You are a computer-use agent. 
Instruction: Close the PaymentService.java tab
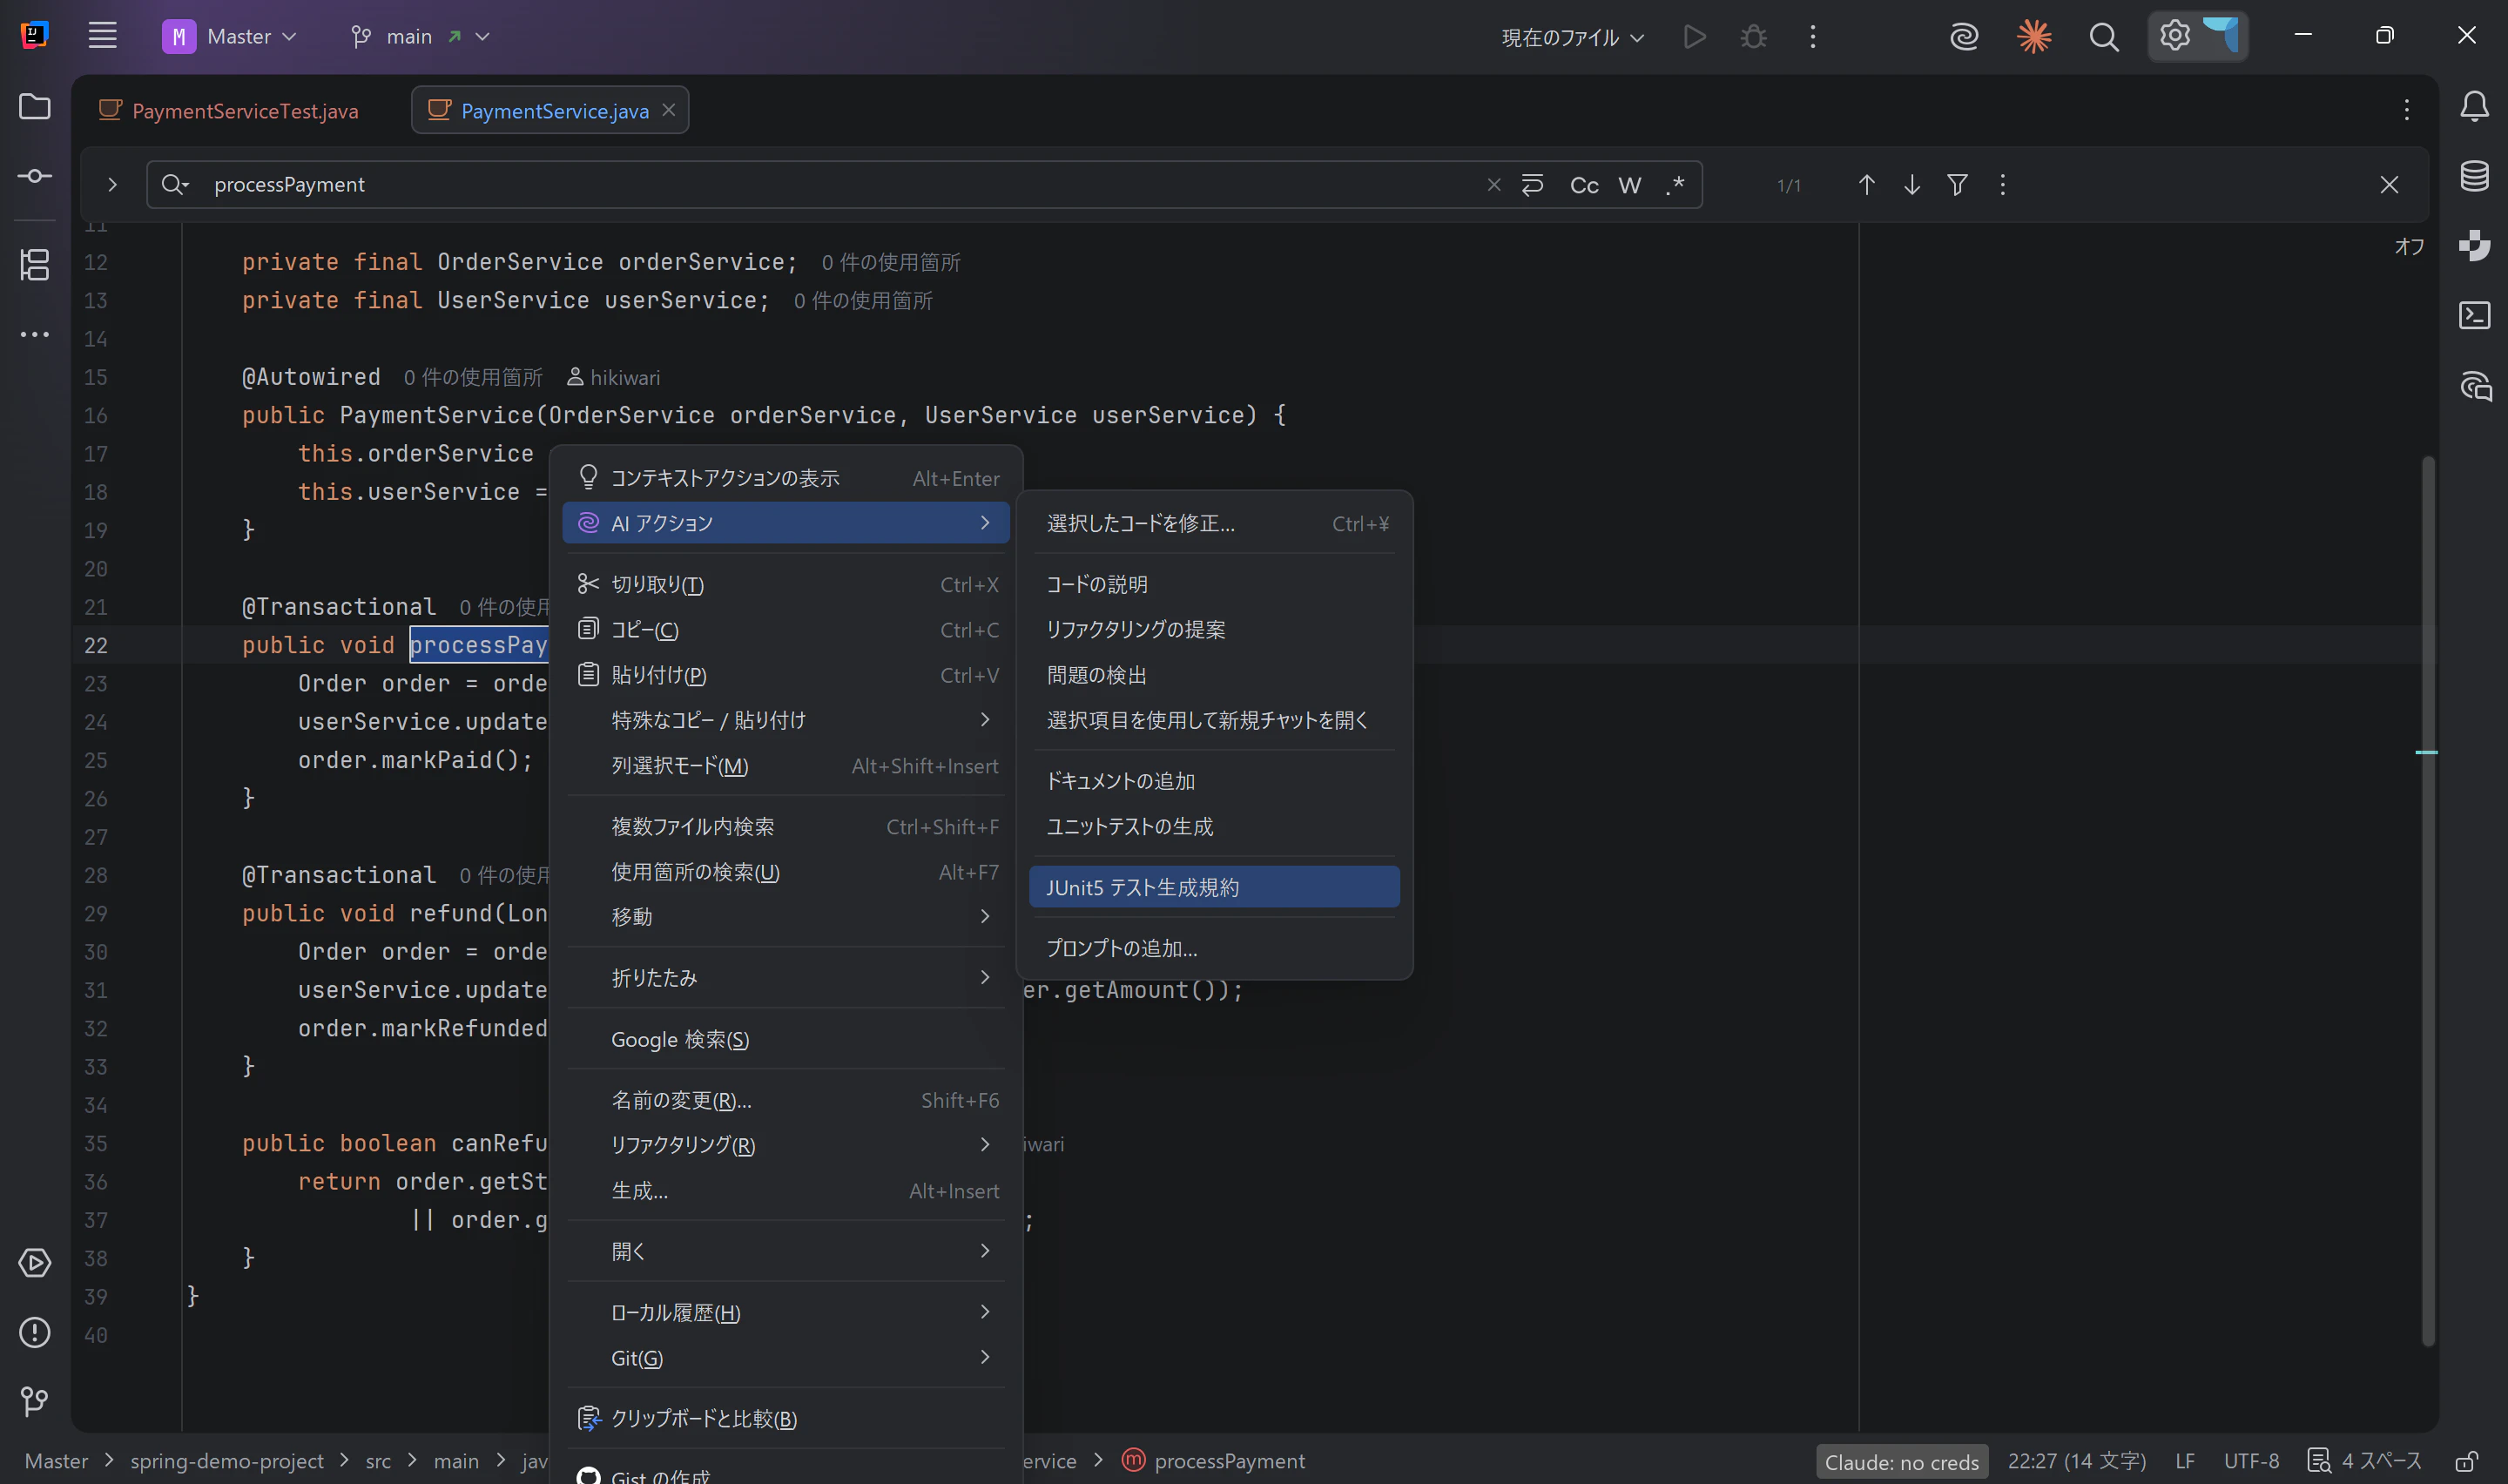[x=669, y=110]
